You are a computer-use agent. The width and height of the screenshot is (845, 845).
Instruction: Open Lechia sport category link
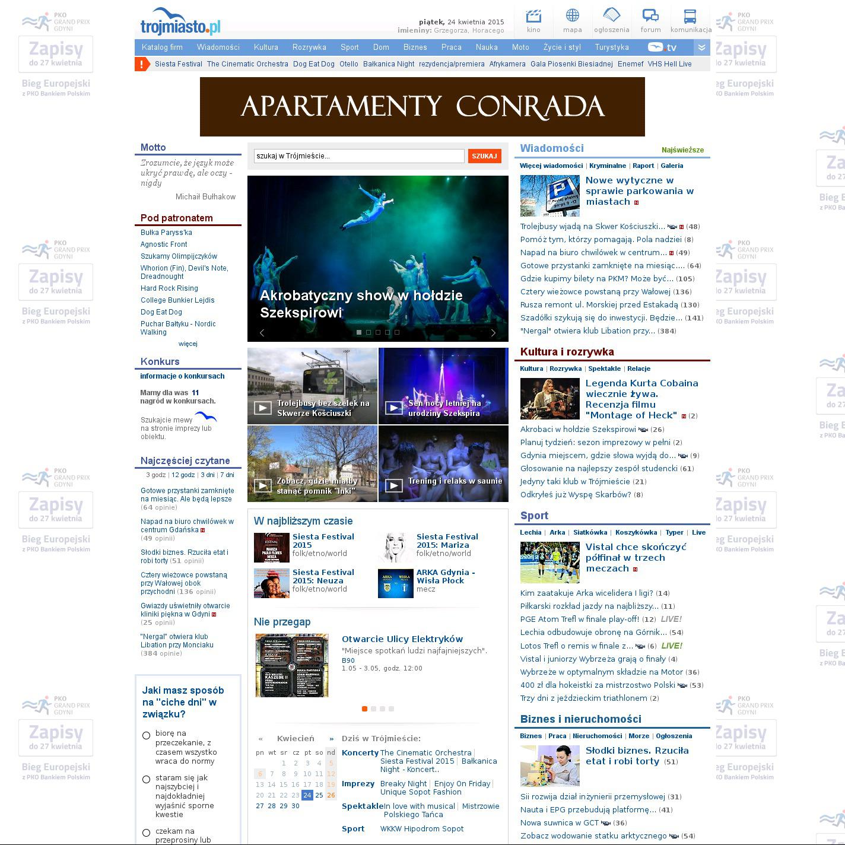(530, 533)
